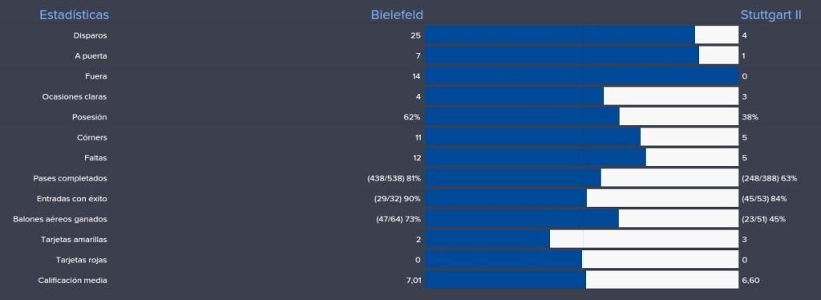Viewport: 821px width, 300px height.
Task: Click the Stuttgart II team name header
Action: click(770, 14)
